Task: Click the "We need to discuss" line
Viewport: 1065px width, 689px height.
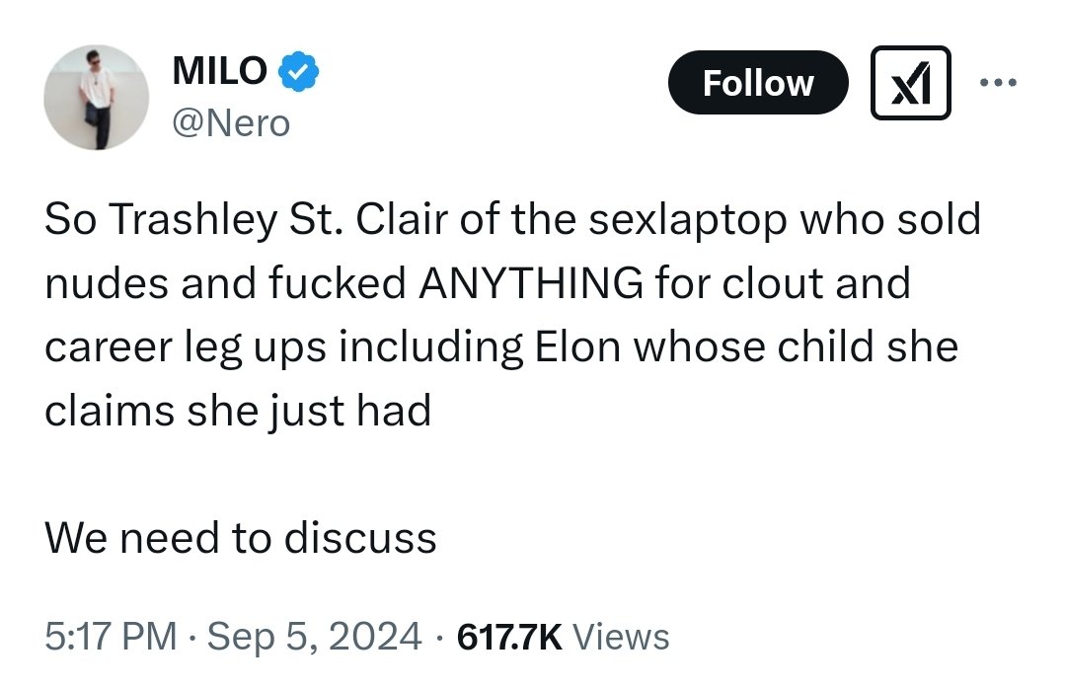Action: [x=240, y=538]
